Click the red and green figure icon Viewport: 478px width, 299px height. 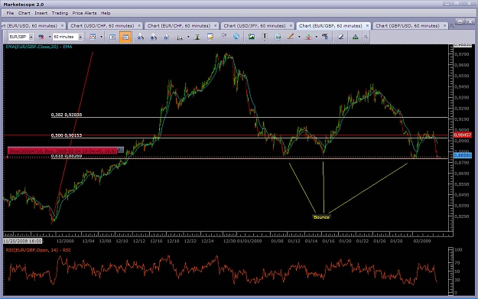pos(308,37)
